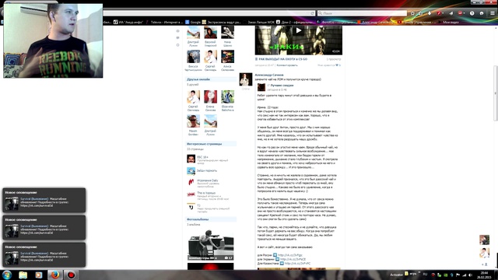Open the TJ page icon

pos(191,207)
